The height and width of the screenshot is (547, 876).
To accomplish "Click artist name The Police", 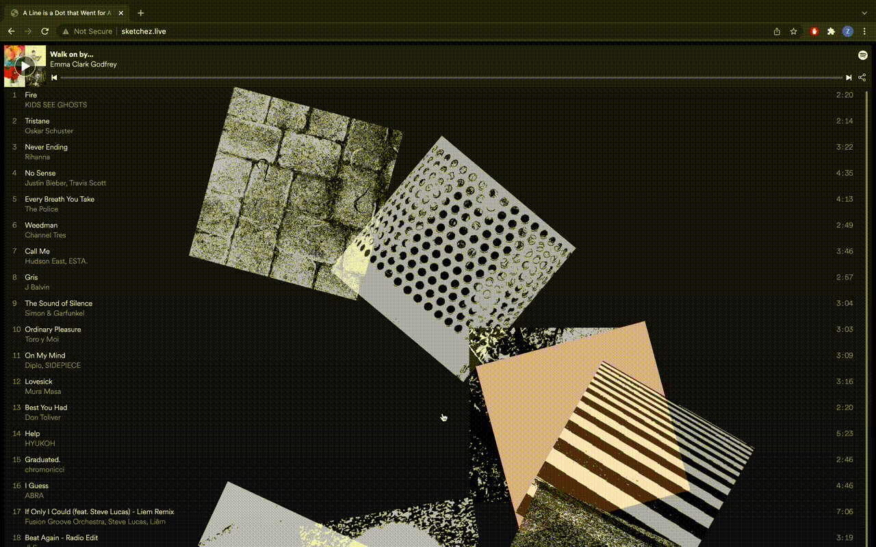I will pos(42,209).
